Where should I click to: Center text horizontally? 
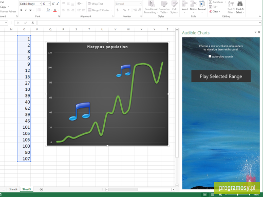tap(68, 10)
